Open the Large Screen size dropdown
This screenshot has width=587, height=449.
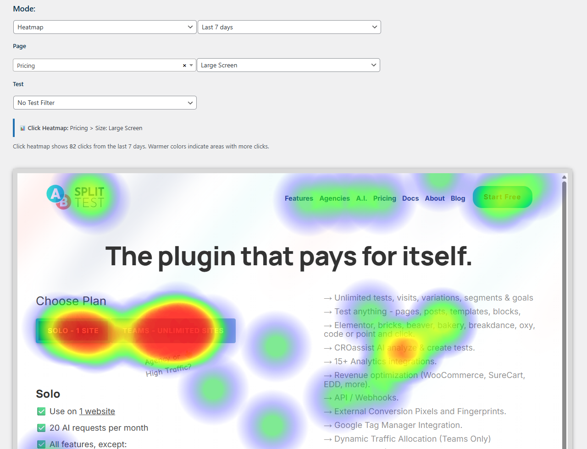[x=288, y=65]
